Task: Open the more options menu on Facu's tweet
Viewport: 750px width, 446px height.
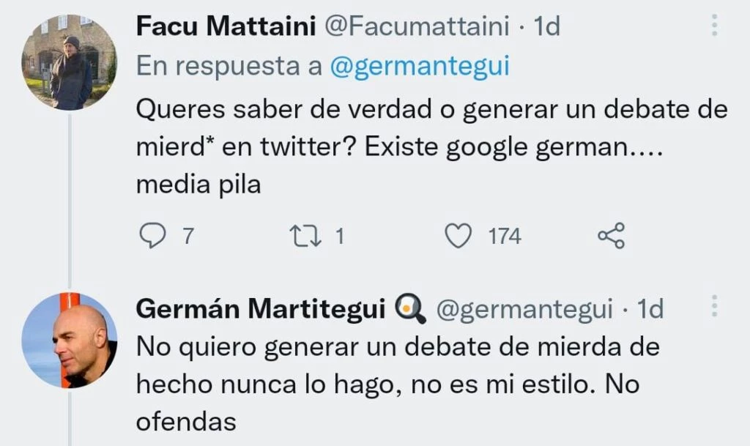Action: 716,26
